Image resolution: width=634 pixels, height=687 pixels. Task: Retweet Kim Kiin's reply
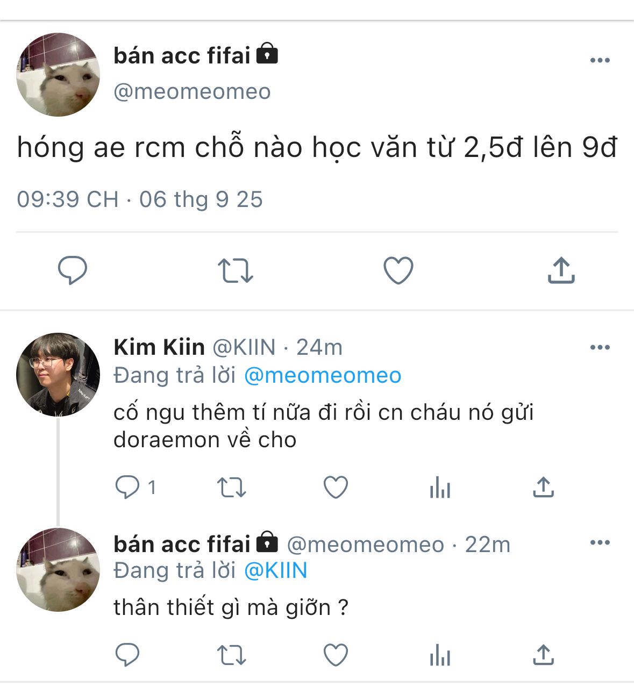(232, 488)
